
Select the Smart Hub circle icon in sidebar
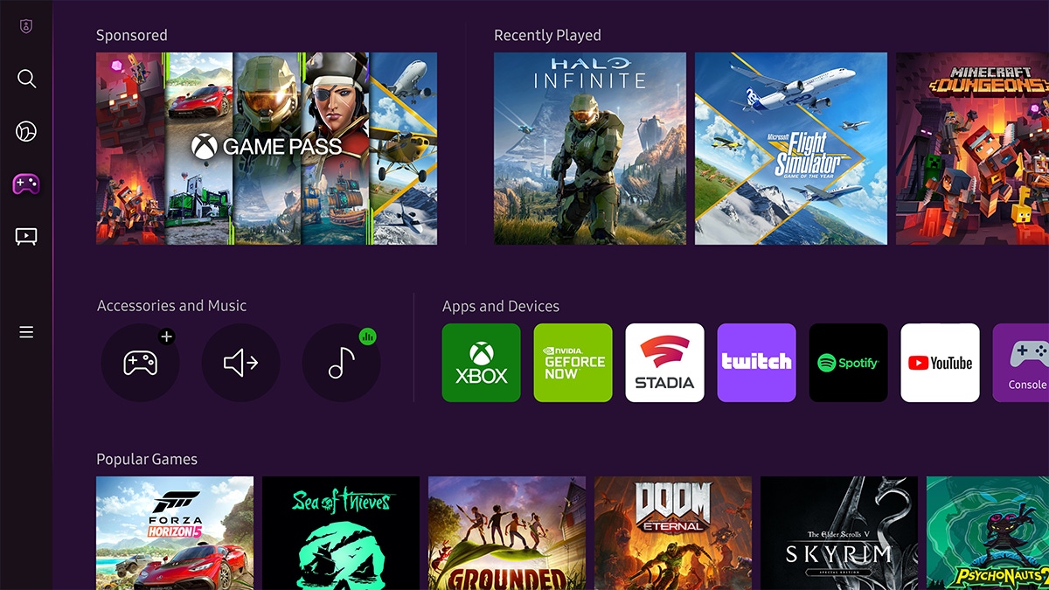(x=26, y=131)
